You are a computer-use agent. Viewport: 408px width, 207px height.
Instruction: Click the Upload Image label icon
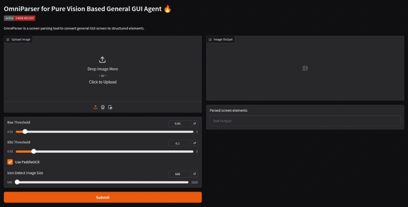coord(8,39)
